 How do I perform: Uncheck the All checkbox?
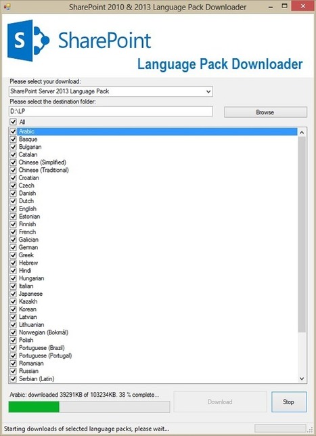[13, 122]
